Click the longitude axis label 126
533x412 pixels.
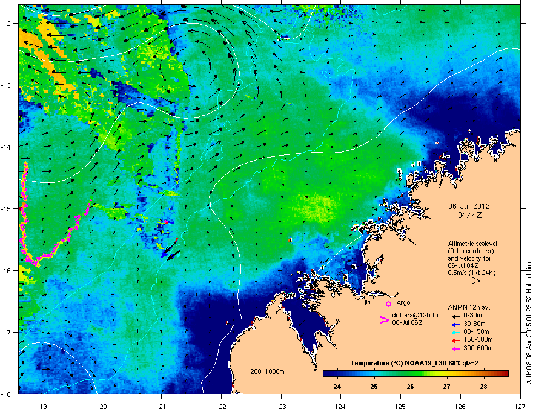(x=460, y=407)
